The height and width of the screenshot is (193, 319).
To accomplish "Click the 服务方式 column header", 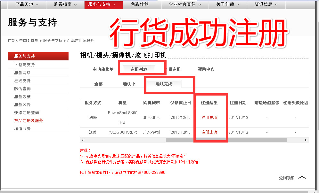I will click(x=93, y=103).
